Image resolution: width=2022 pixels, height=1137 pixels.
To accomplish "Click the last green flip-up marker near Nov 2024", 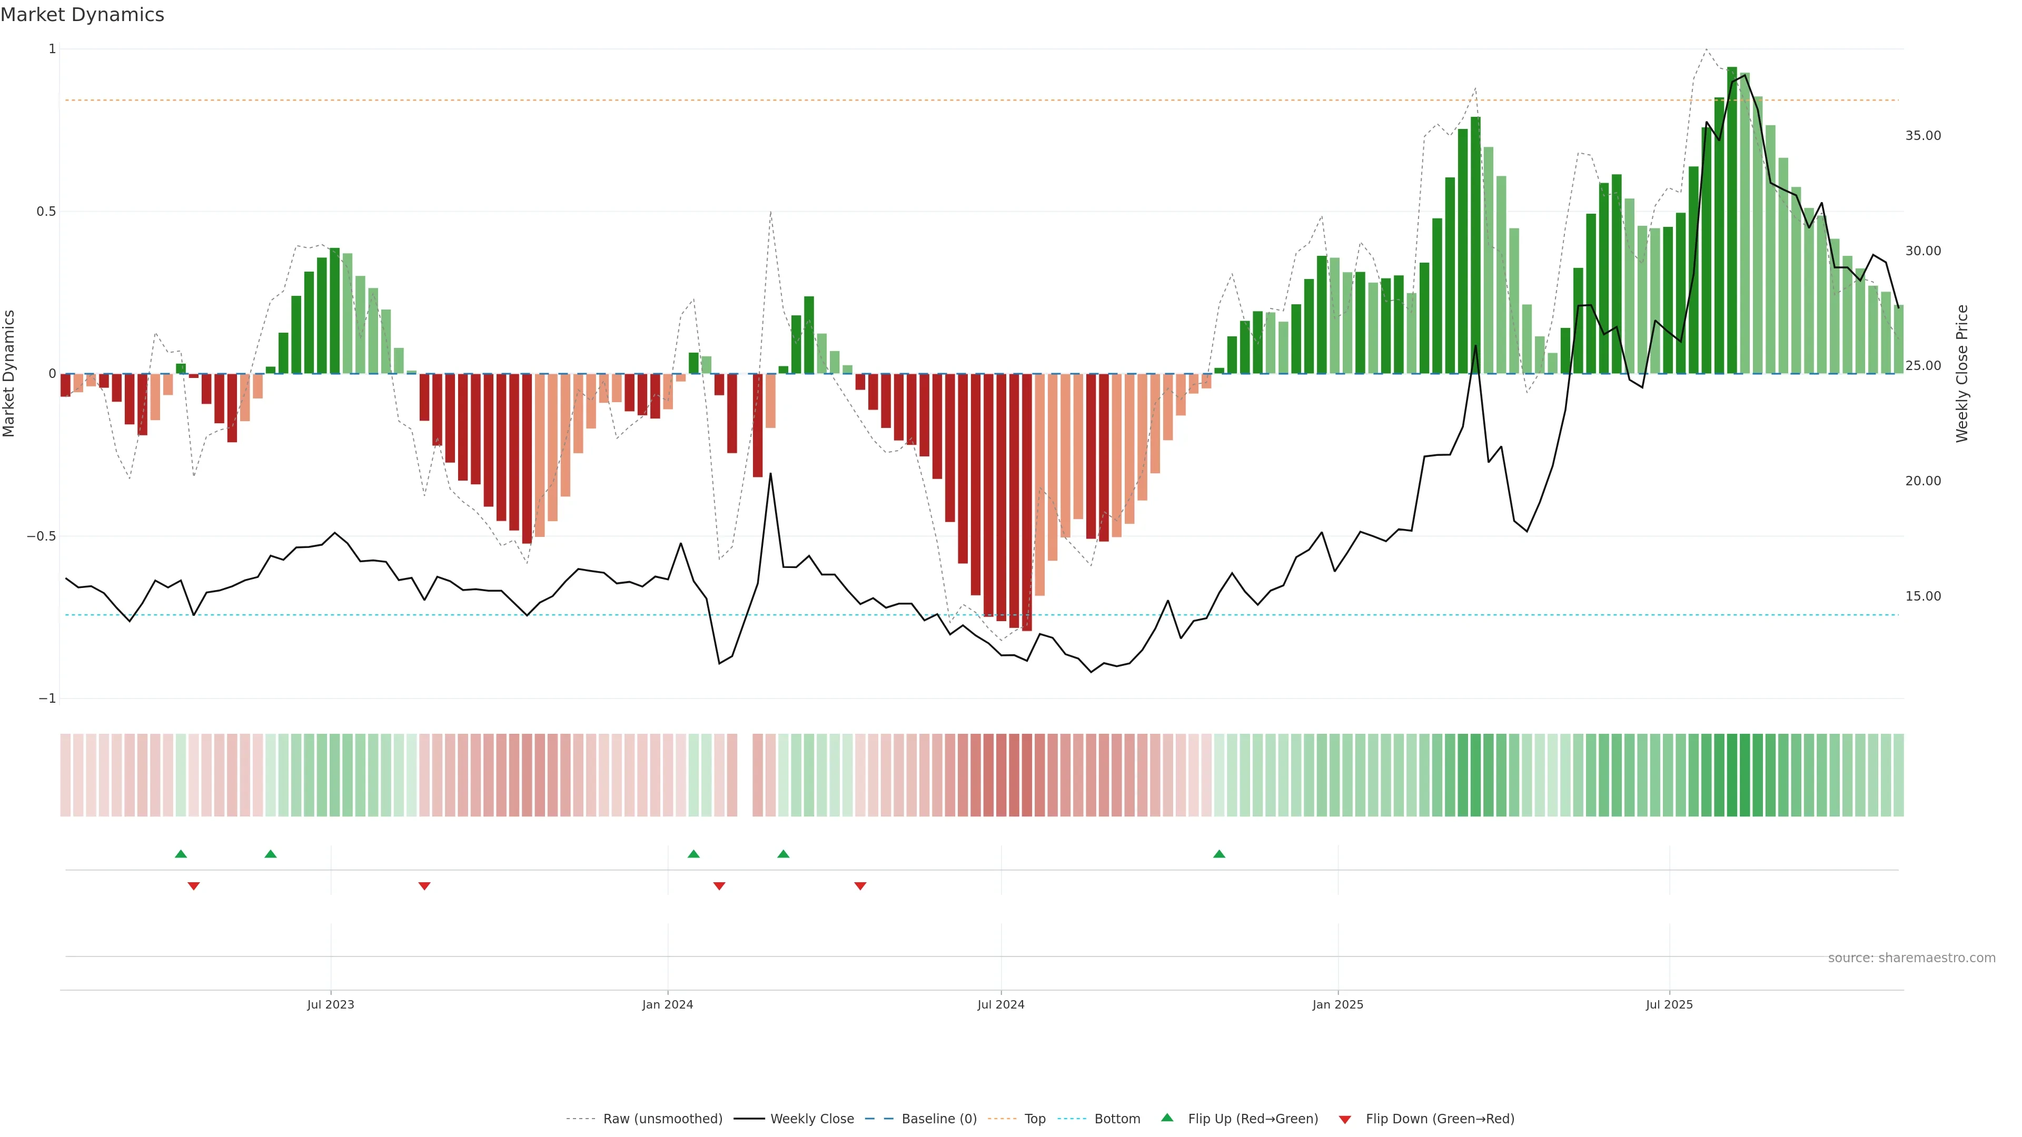I will [1219, 854].
